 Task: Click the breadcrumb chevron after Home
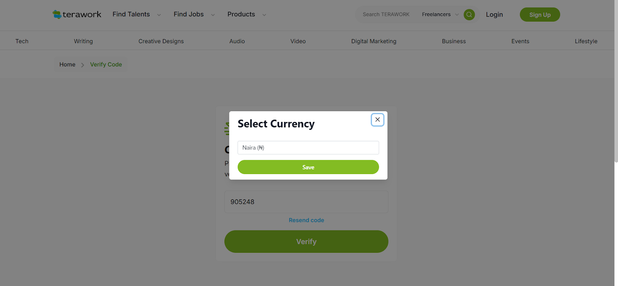83,65
